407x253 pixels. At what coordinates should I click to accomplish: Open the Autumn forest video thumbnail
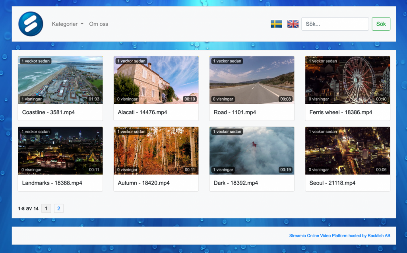[156, 151]
